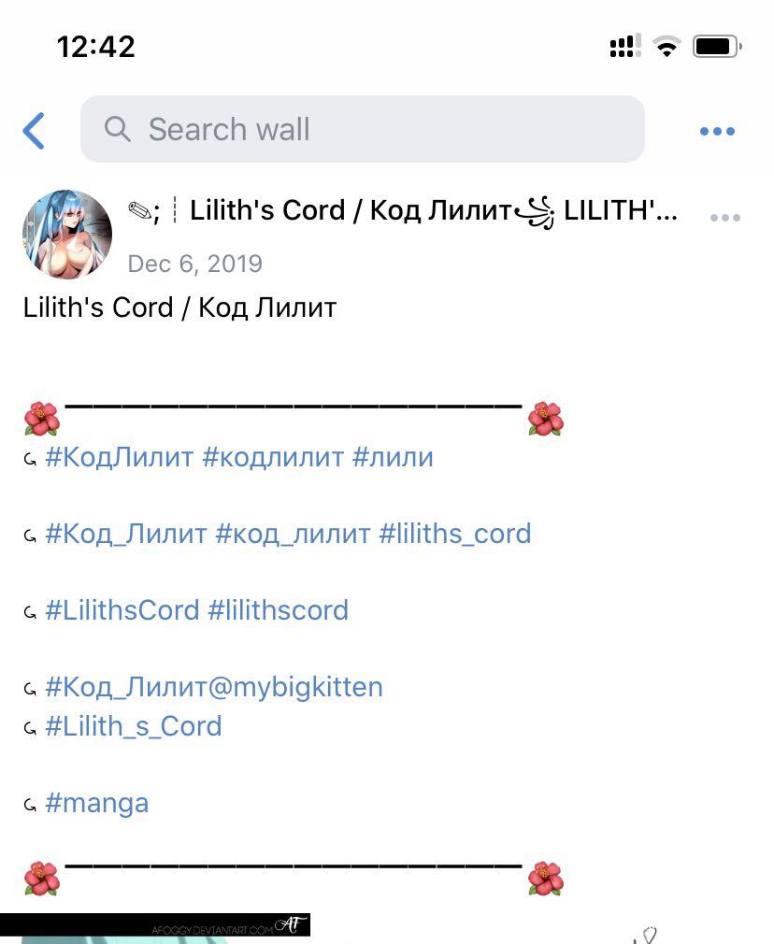The width and height of the screenshot is (774, 944).
Task: Focus the Search wall input field
Action: (x=363, y=129)
